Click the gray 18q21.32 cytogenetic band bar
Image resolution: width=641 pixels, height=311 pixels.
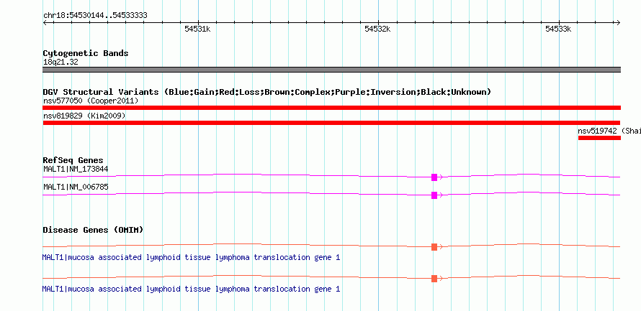(331, 70)
